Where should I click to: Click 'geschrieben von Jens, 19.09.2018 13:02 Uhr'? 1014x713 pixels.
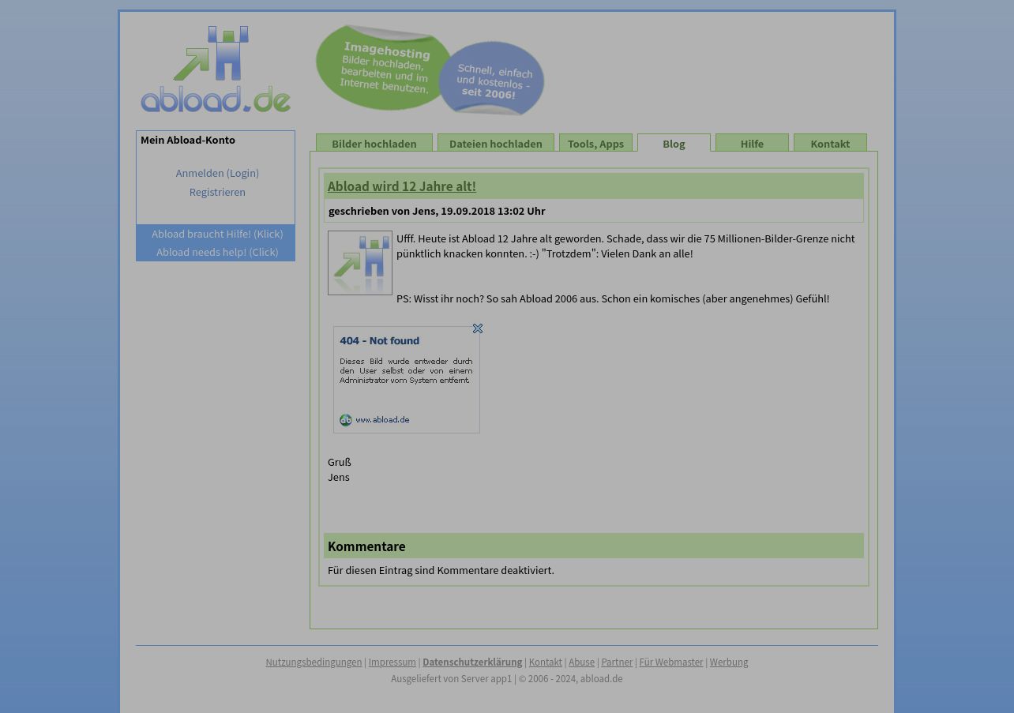[437, 211]
